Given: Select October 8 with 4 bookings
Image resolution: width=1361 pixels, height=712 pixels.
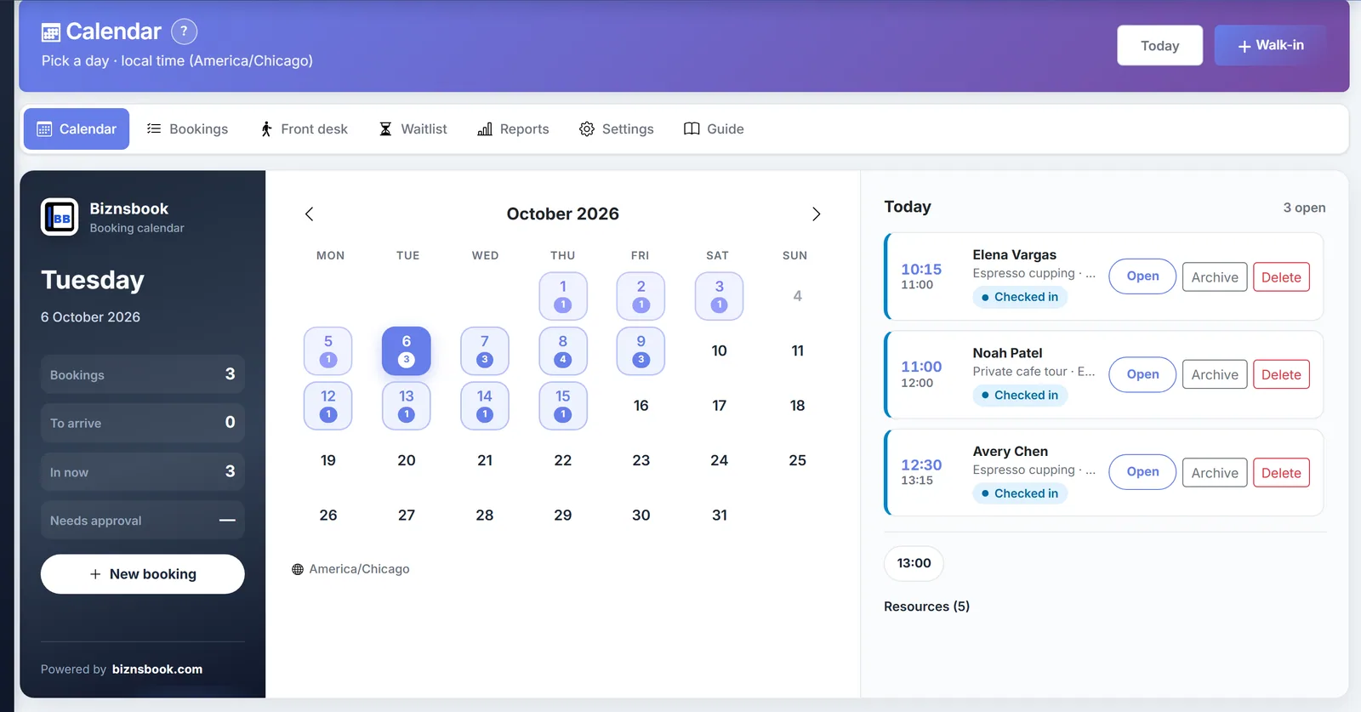Looking at the screenshot, I should [563, 350].
